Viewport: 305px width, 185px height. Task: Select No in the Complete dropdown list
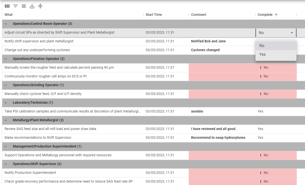click(x=262, y=46)
